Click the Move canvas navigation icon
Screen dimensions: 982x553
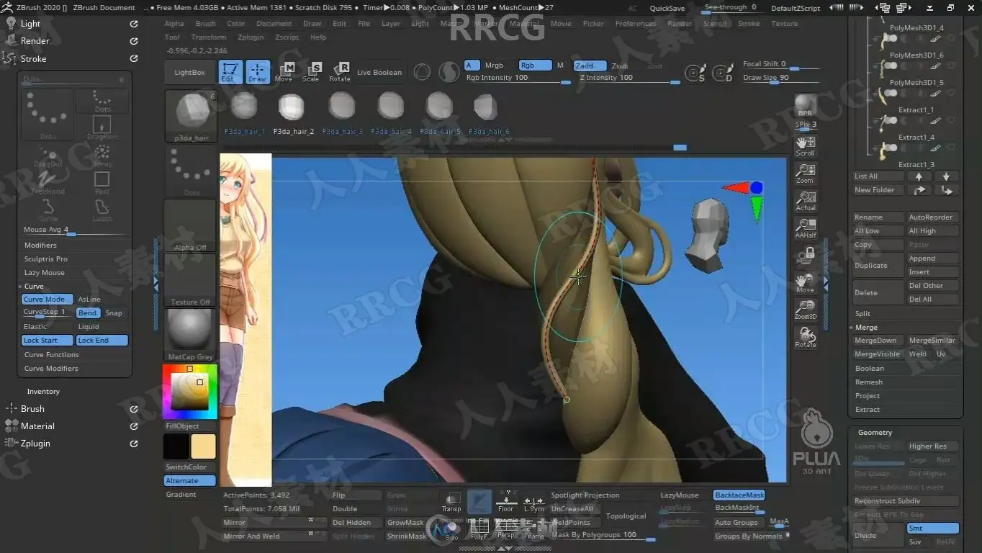[x=806, y=283]
